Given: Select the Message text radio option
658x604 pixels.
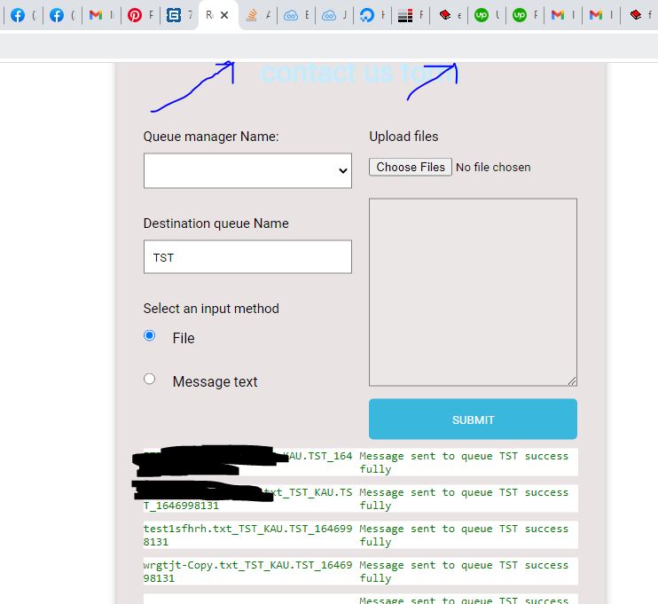Looking at the screenshot, I should [149, 379].
